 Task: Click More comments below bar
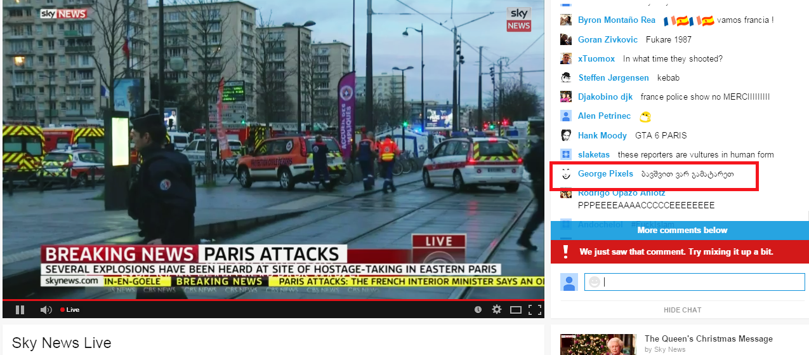point(679,231)
